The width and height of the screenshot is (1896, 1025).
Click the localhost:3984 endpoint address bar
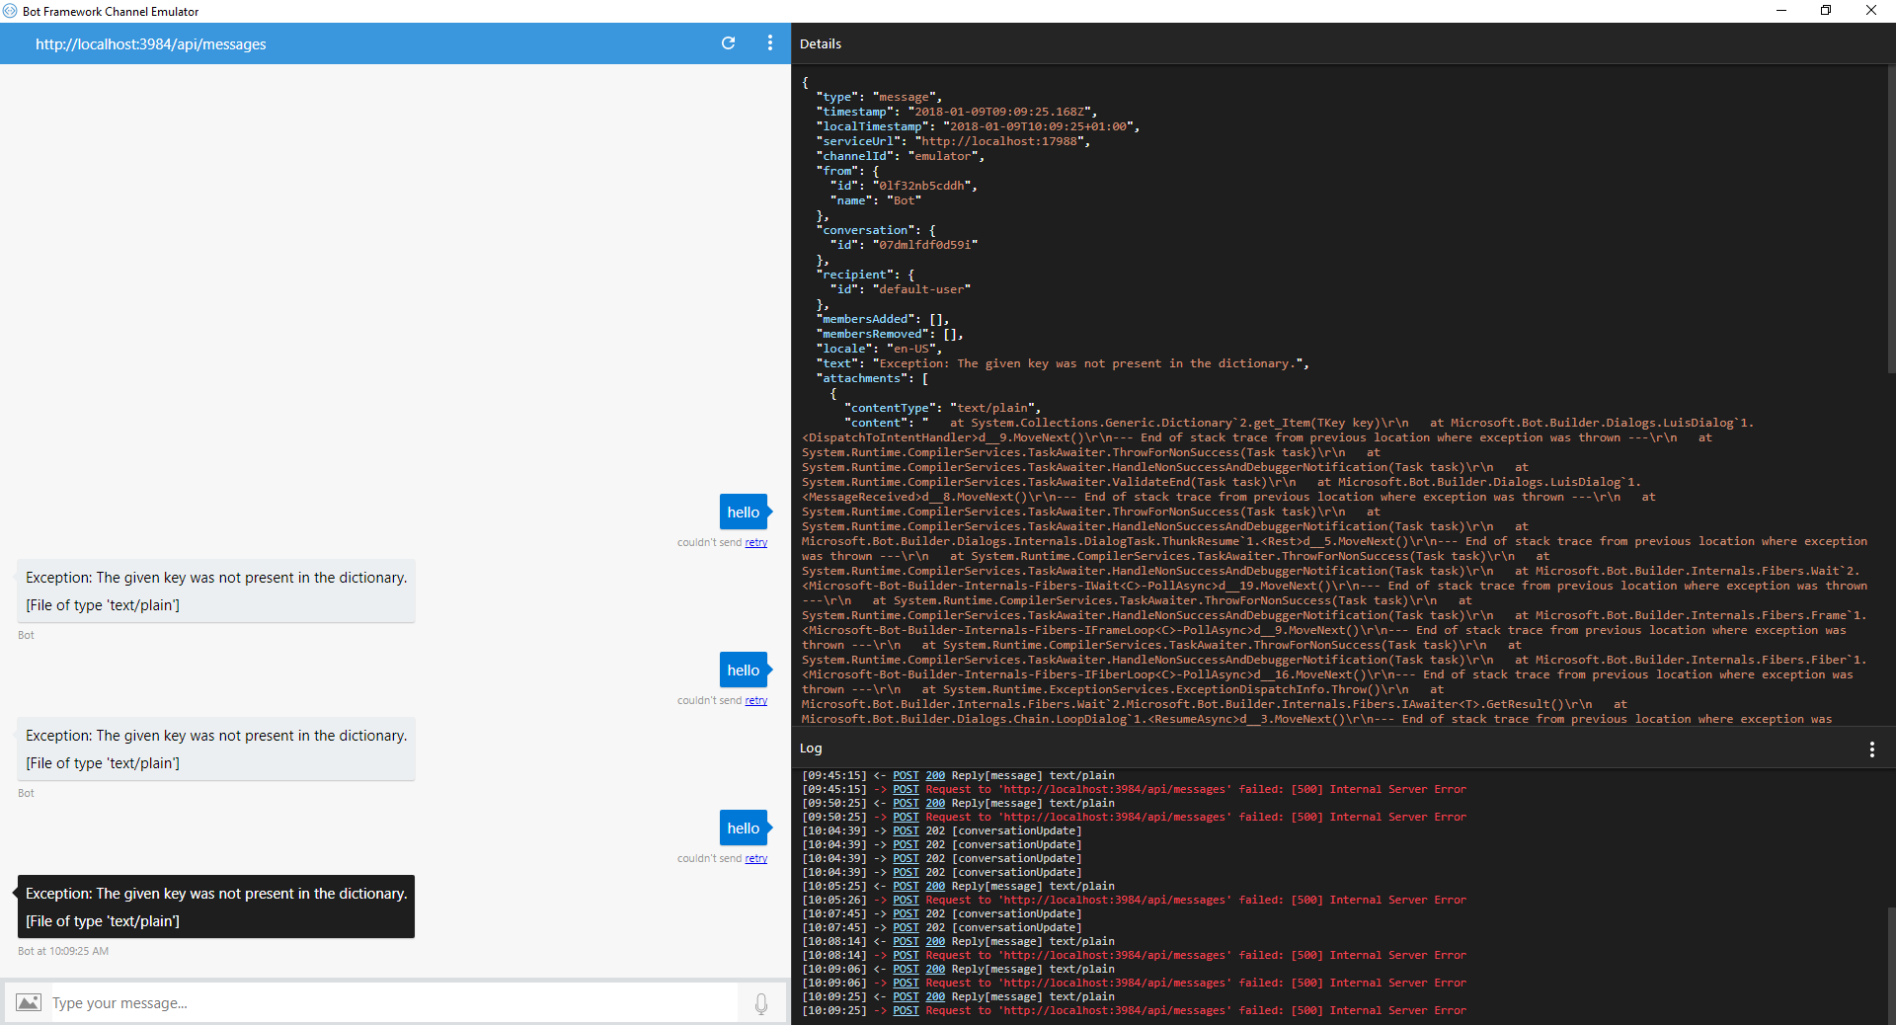click(x=150, y=43)
